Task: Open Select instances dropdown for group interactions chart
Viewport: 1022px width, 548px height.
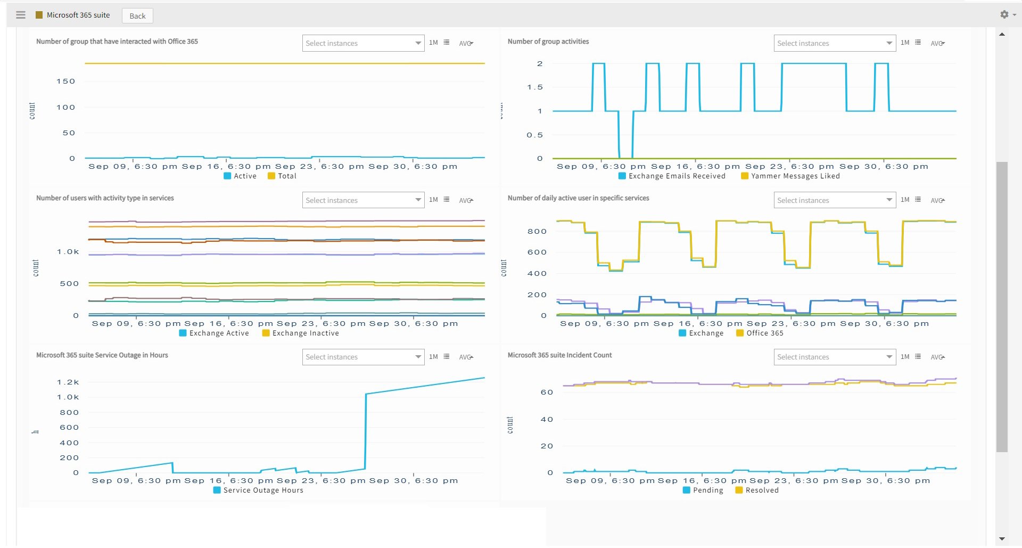Action: [x=363, y=43]
